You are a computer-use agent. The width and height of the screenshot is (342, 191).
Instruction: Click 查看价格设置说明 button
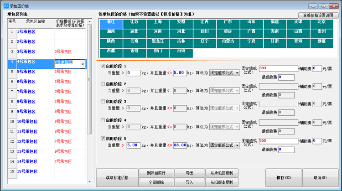coord(318,15)
